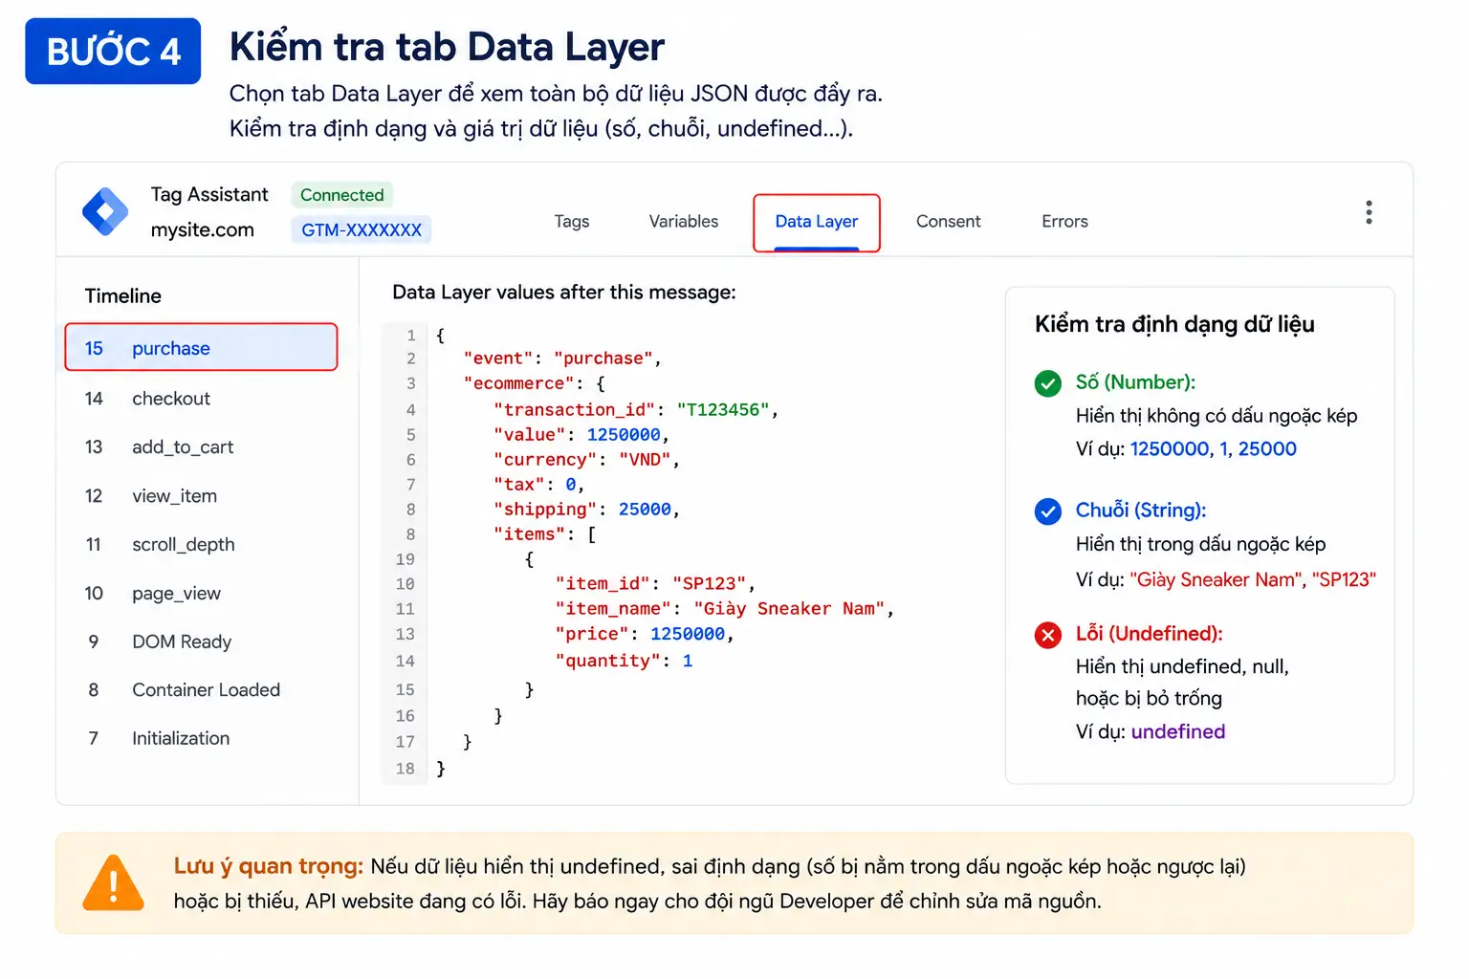Click the "item_id" key
Viewport: 1469px width, 979px height.
click(603, 584)
